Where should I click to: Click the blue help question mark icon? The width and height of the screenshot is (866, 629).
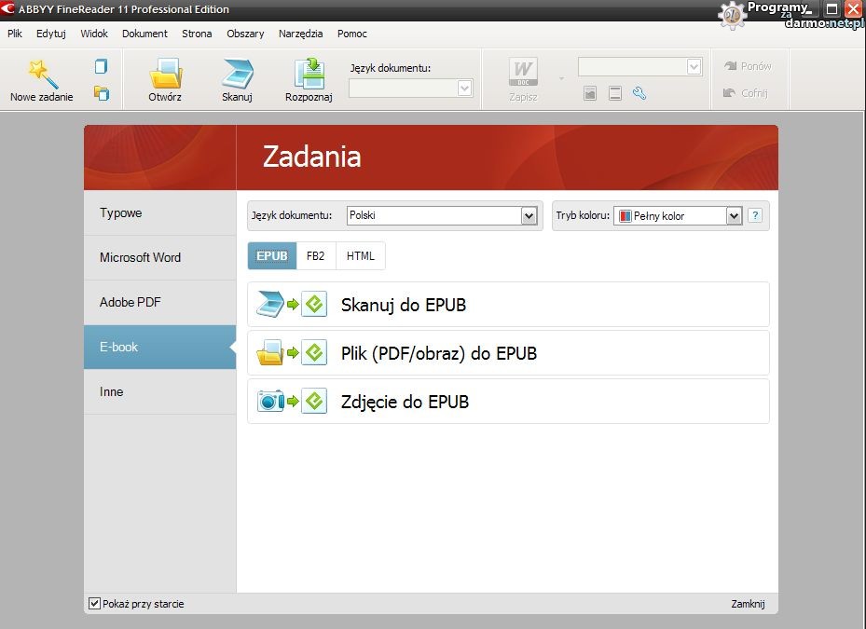pos(755,215)
